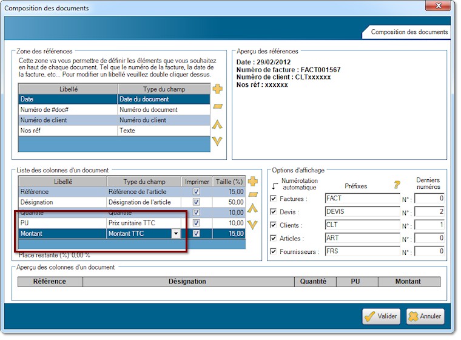Image resolution: width=461 pixels, height=340 pixels.
Task: Toggle automatic numbering for Factures
Action: (x=273, y=199)
